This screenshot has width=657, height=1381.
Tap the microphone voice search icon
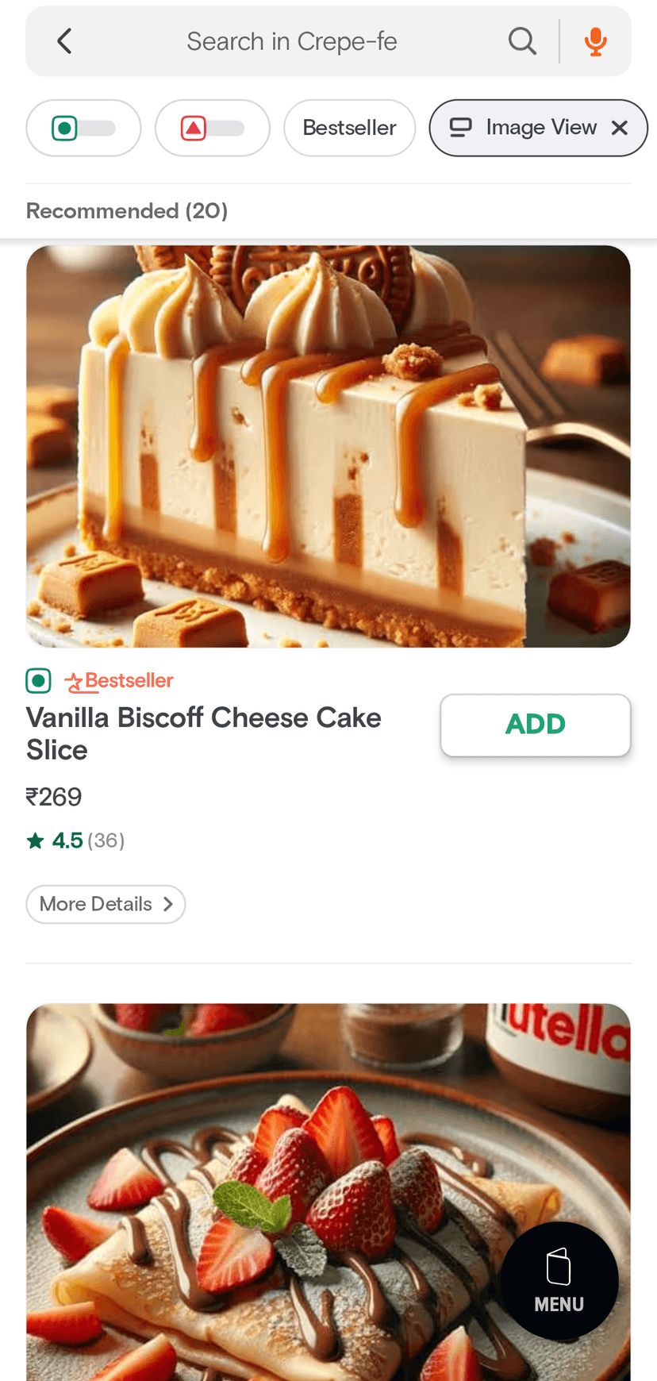[x=595, y=41]
